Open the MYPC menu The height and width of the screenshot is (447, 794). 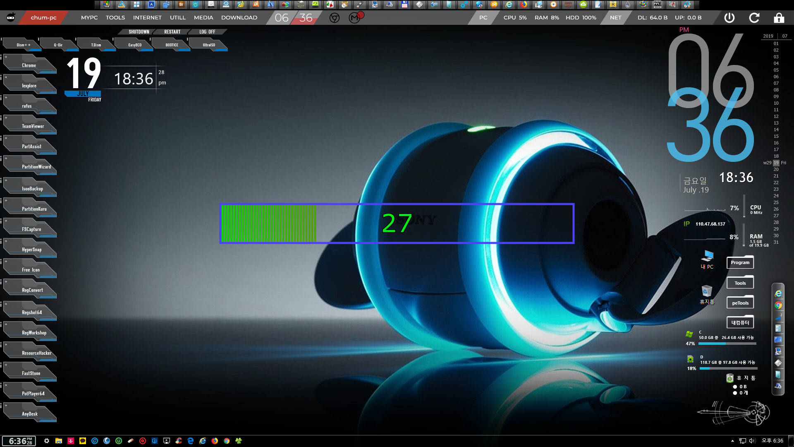click(x=89, y=18)
